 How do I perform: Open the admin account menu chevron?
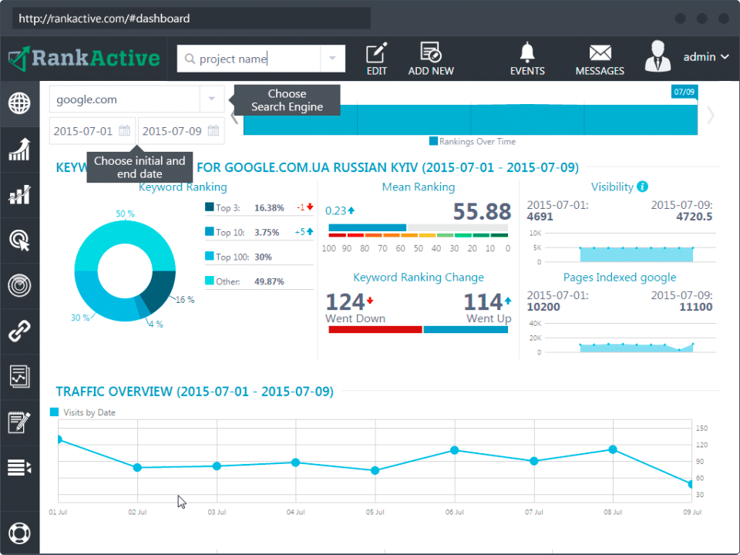(725, 57)
